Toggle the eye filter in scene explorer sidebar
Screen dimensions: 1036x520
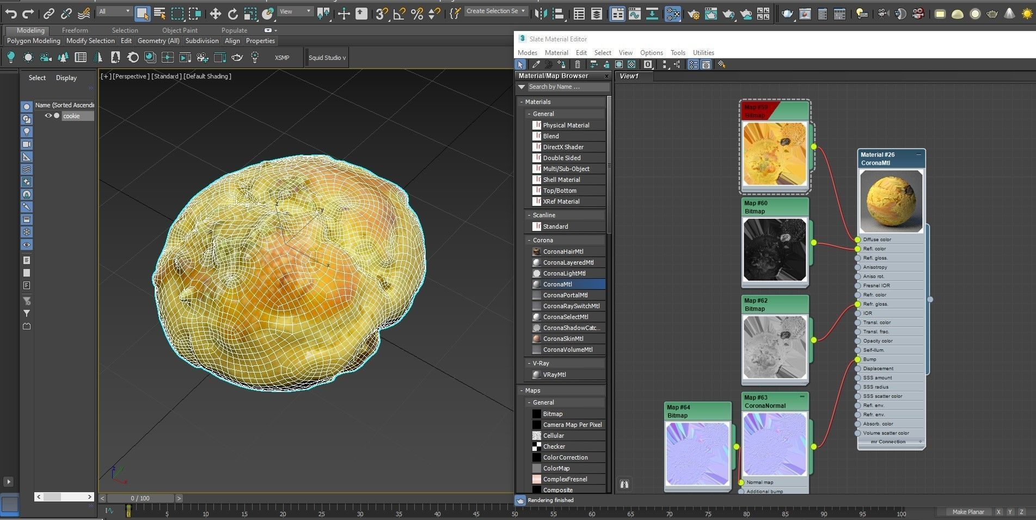click(x=26, y=244)
